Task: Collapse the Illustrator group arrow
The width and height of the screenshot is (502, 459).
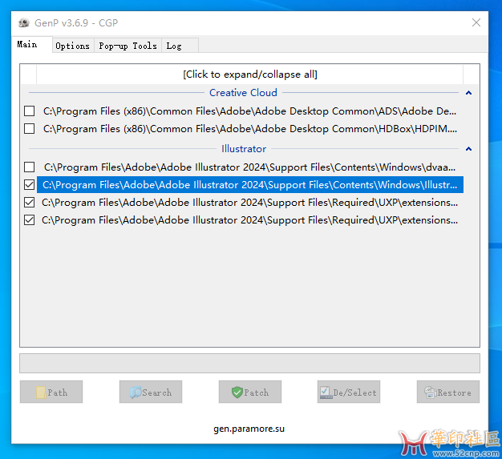Action: 468,149
